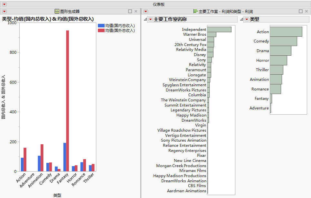The width and height of the screenshot is (311, 198).
Task: Click the red Action bar
Action: (25, 159)
